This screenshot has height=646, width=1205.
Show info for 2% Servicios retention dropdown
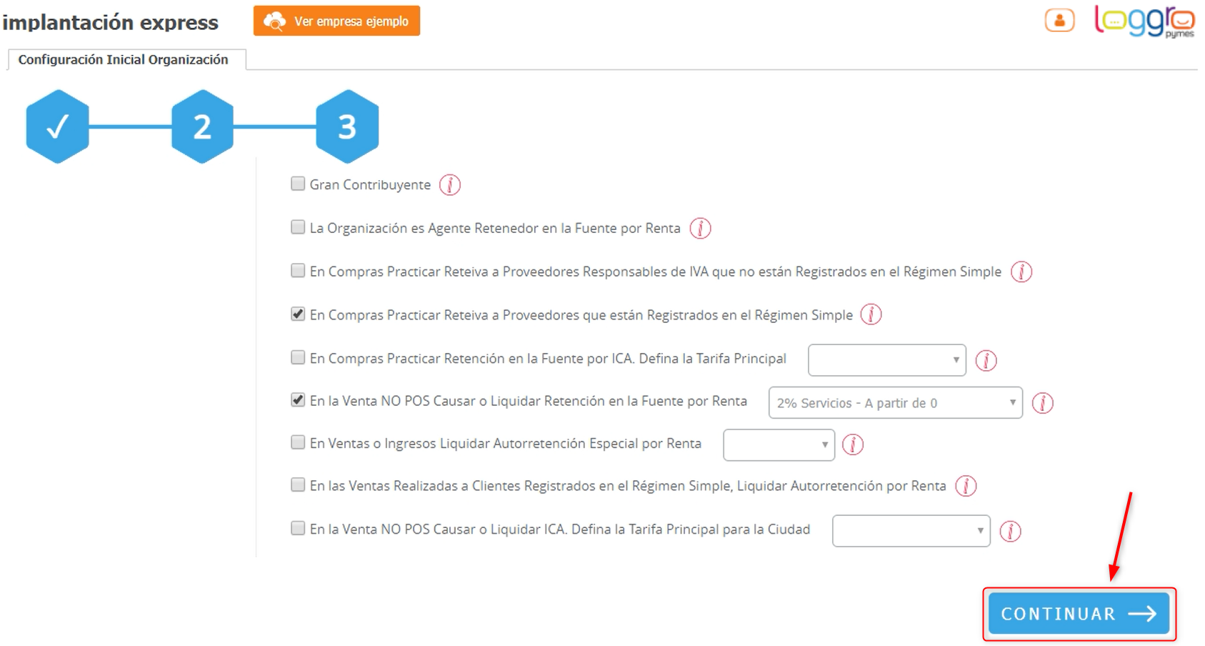pyautogui.click(x=1042, y=403)
